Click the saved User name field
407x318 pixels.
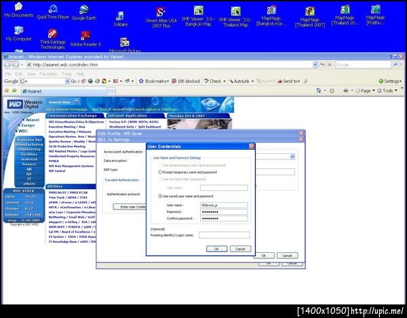click(x=224, y=205)
